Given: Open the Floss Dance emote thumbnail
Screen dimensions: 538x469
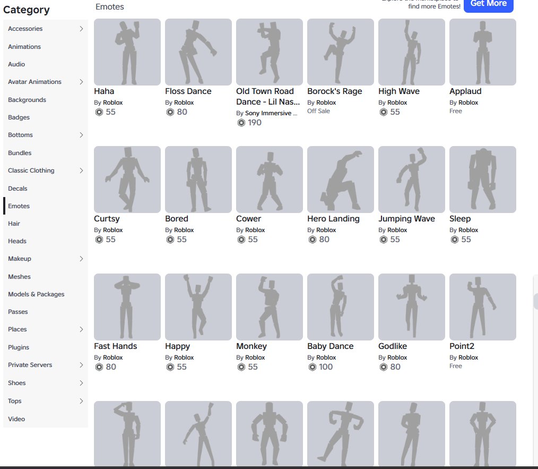Looking at the screenshot, I should point(198,52).
